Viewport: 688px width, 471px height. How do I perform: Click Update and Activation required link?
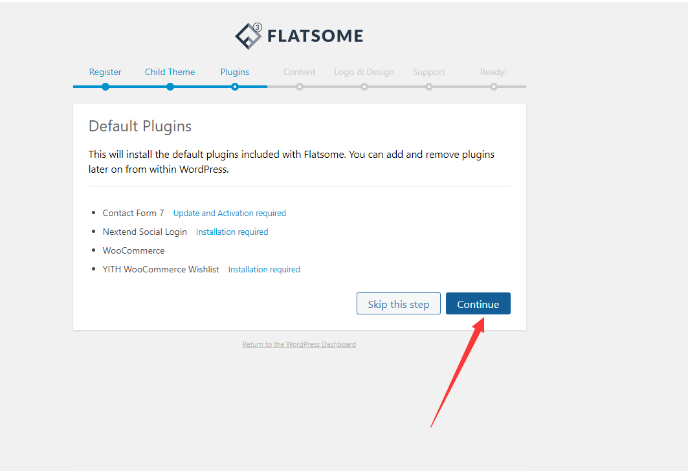(x=230, y=213)
